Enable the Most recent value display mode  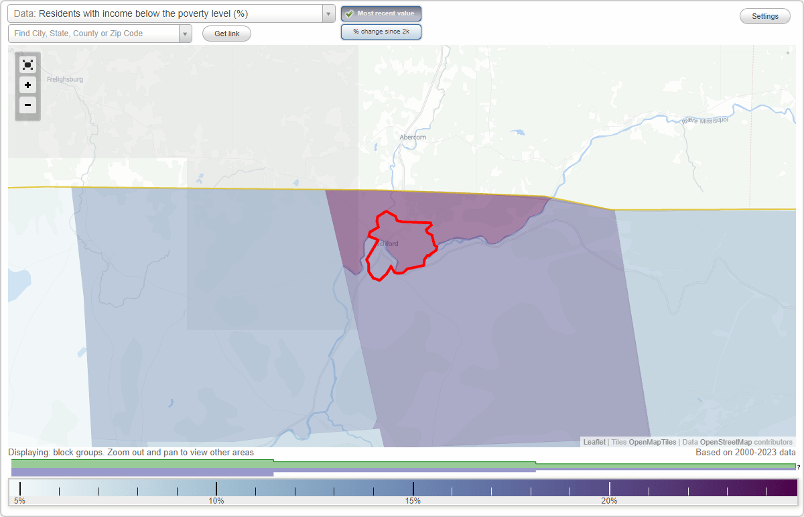point(381,13)
